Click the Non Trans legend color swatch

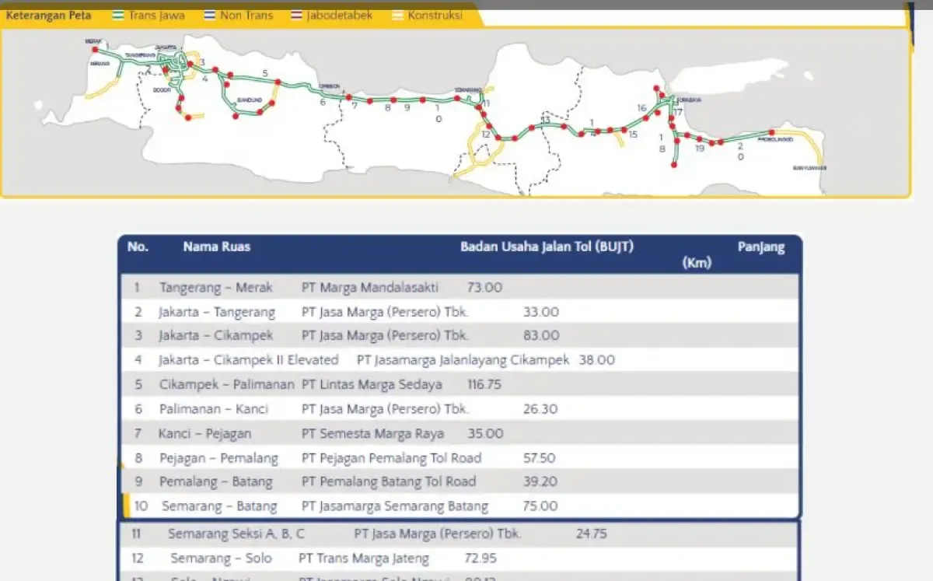coord(210,15)
